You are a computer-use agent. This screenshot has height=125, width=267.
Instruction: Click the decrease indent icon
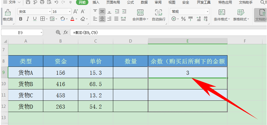117,12
